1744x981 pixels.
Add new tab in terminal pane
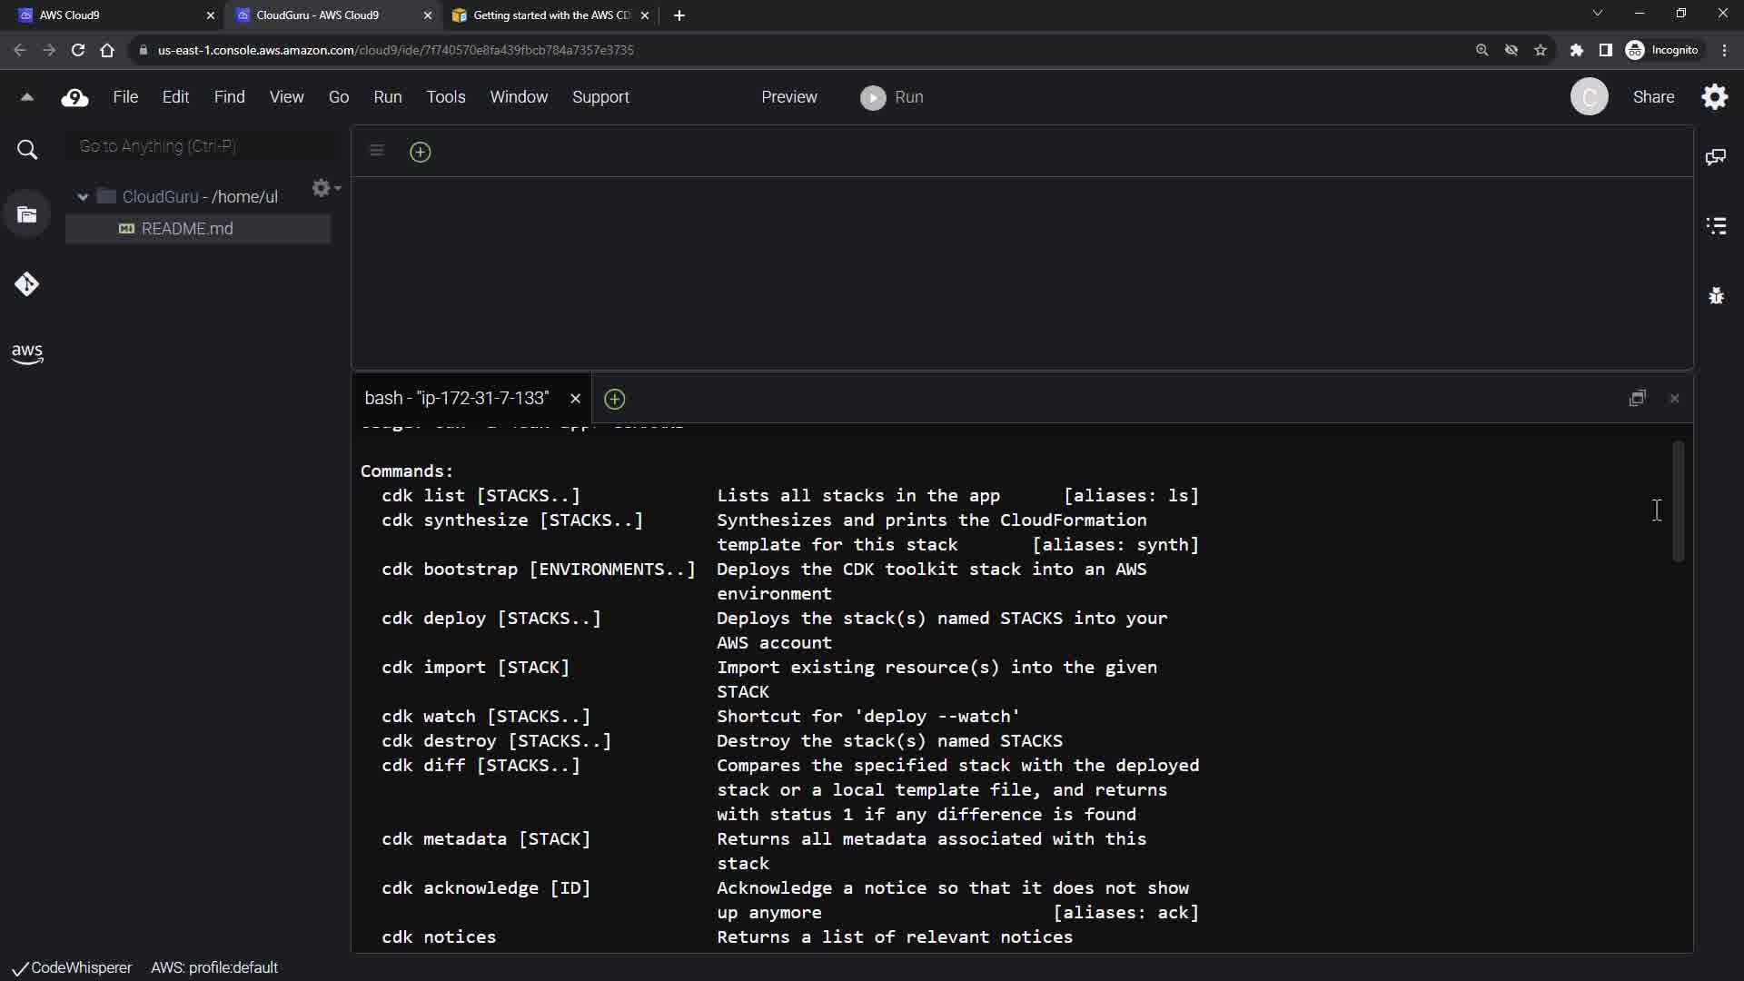click(x=615, y=399)
